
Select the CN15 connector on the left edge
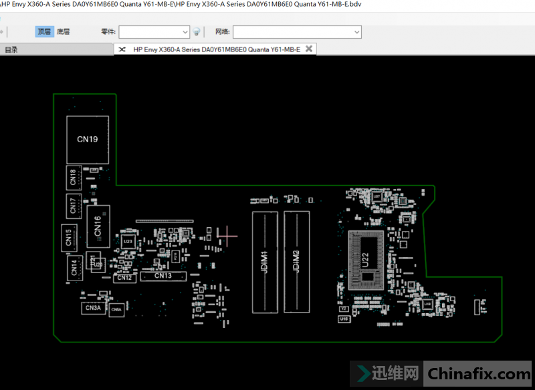(68, 237)
